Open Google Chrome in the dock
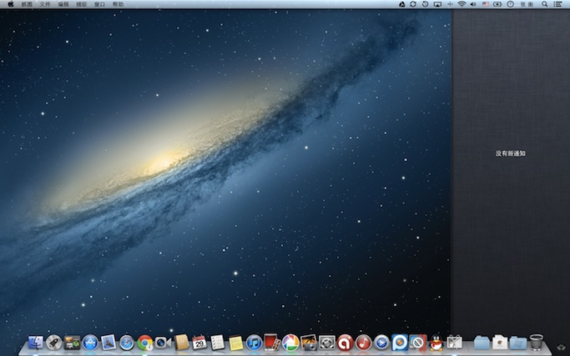The height and width of the screenshot is (356, 570). [x=145, y=342]
